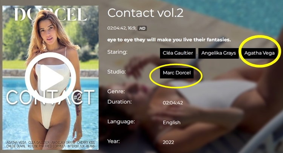This screenshot has height=153, width=283.
Task: Open the Angelika Grays cast tag
Action: (x=218, y=53)
